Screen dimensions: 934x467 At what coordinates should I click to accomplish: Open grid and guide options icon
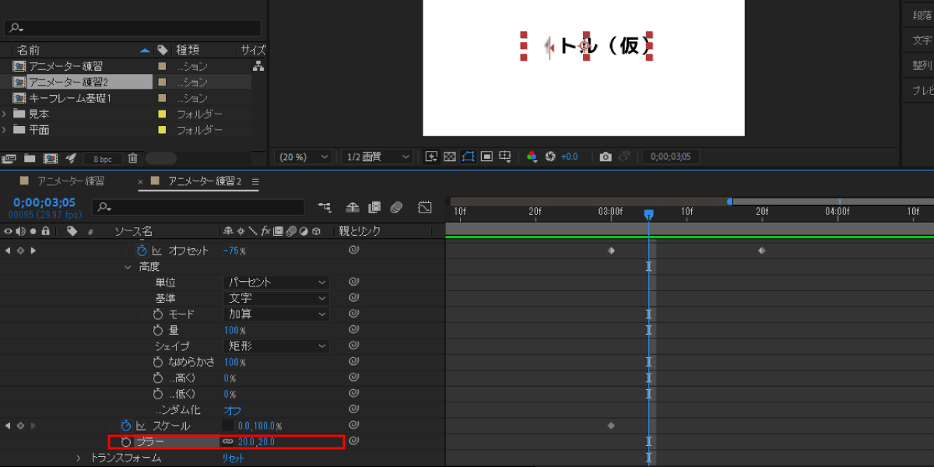[504, 156]
